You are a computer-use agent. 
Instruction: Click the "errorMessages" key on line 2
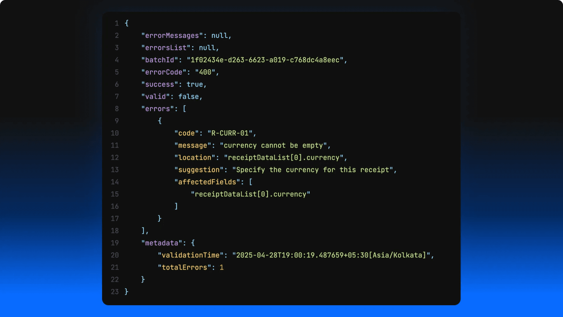172,36
